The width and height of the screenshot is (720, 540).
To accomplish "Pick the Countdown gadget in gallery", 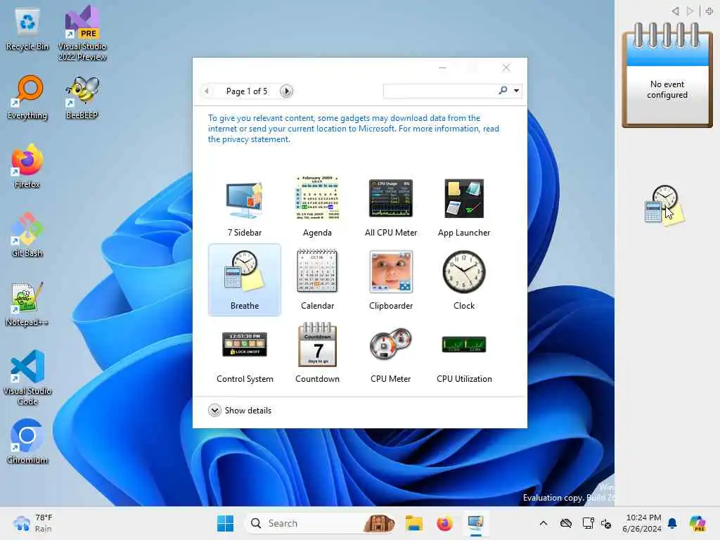I will [x=317, y=345].
